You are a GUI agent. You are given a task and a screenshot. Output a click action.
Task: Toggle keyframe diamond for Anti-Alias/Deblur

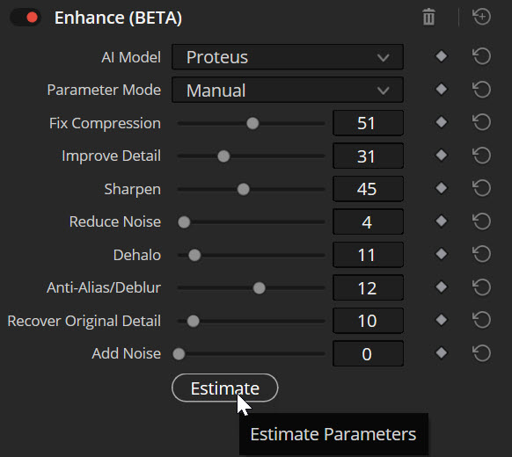point(442,287)
